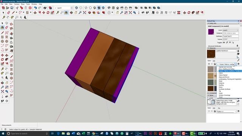
Task: Open the arc tool flyout arrow
Action: click(x=23, y=12)
